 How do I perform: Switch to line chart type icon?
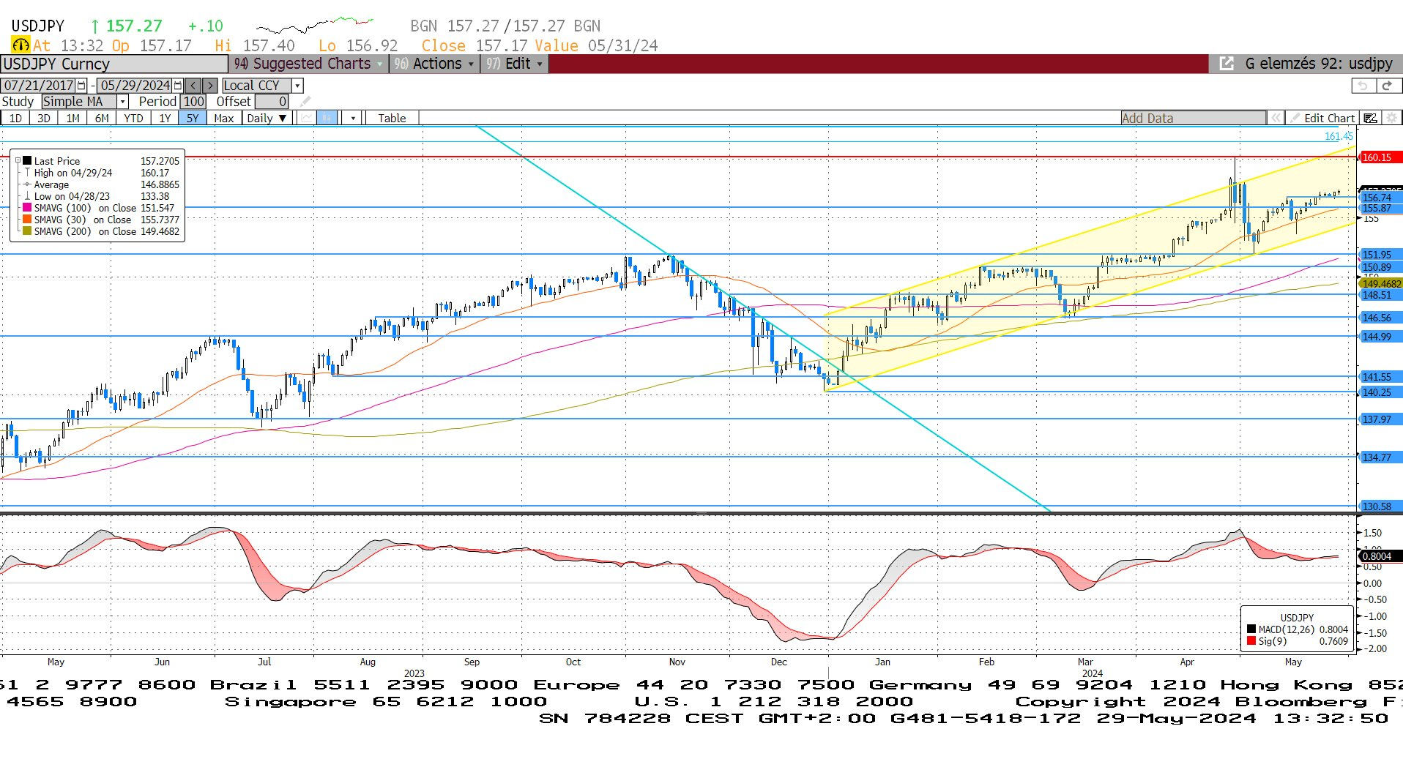click(x=307, y=118)
